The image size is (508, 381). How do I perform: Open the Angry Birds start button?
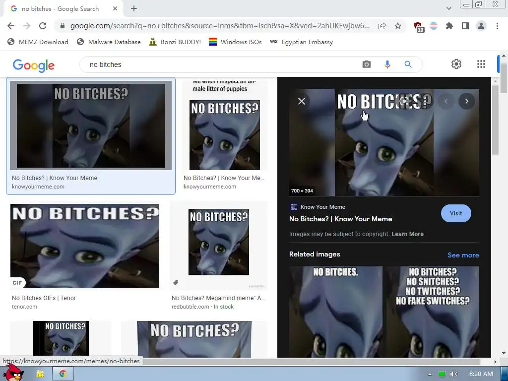coord(14,373)
